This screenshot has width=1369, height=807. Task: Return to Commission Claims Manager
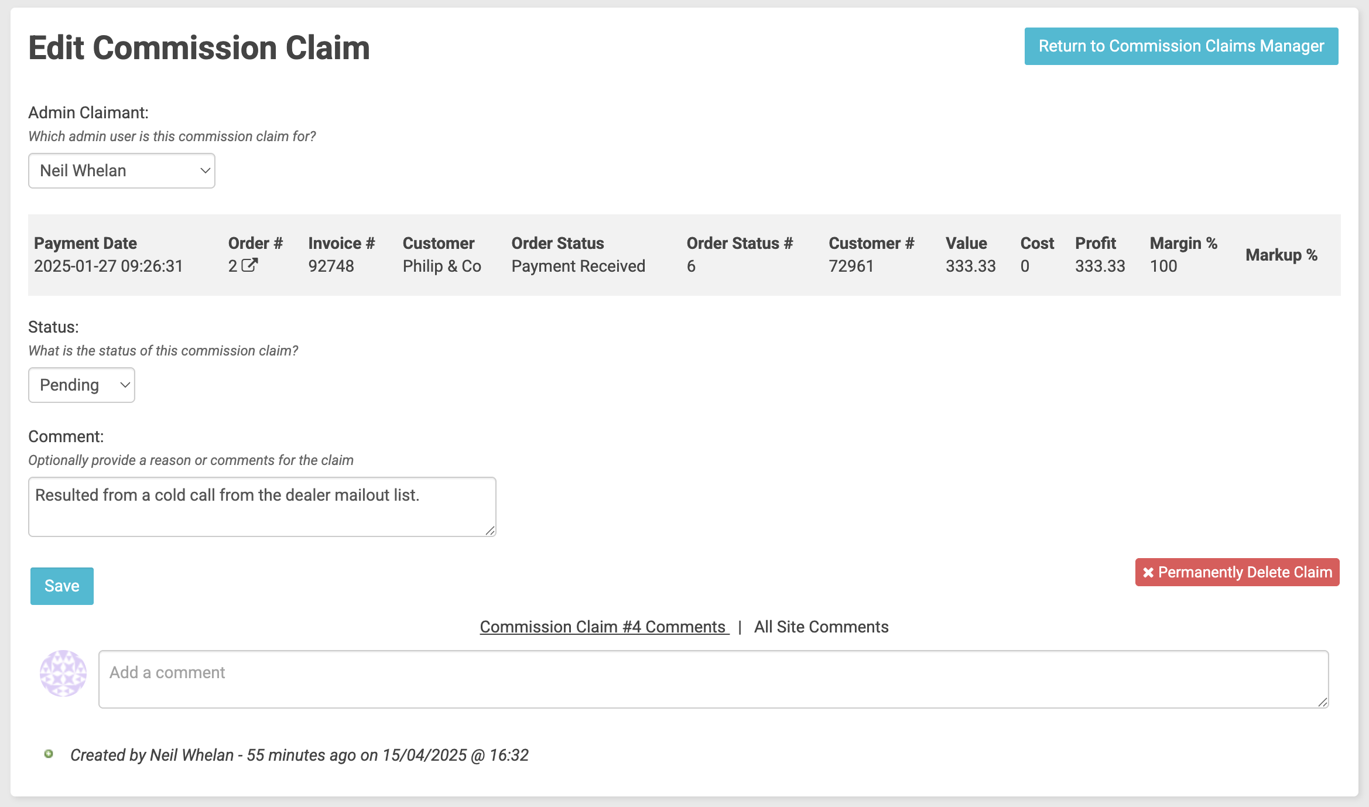(1180, 46)
